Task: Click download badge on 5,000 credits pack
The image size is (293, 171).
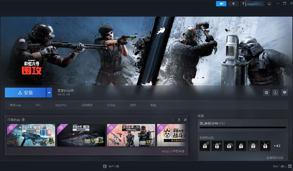Action: (61, 128)
